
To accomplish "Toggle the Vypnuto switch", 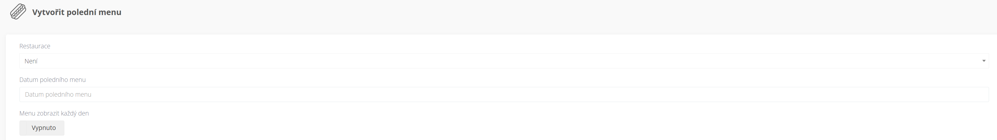I will [42, 128].
